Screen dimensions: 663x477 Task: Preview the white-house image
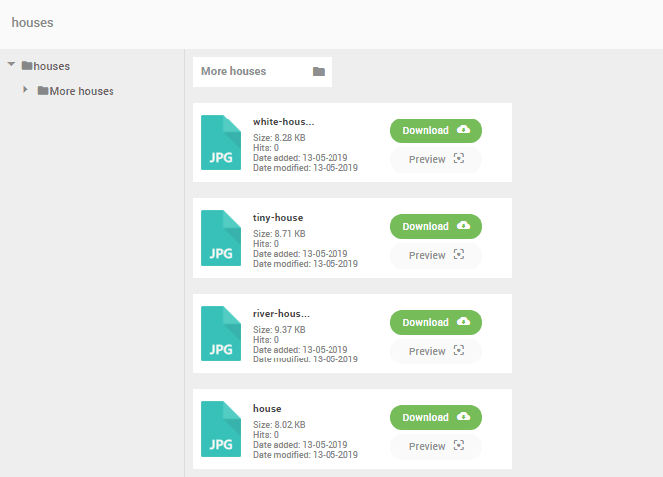pos(435,160)
